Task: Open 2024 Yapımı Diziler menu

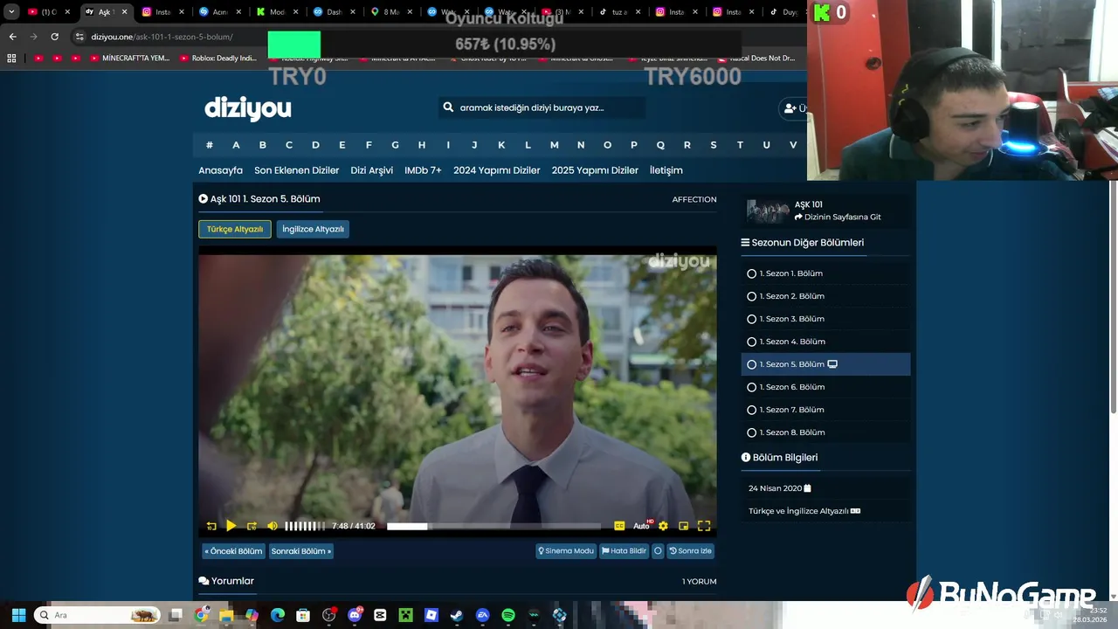Action: [497, 170]
